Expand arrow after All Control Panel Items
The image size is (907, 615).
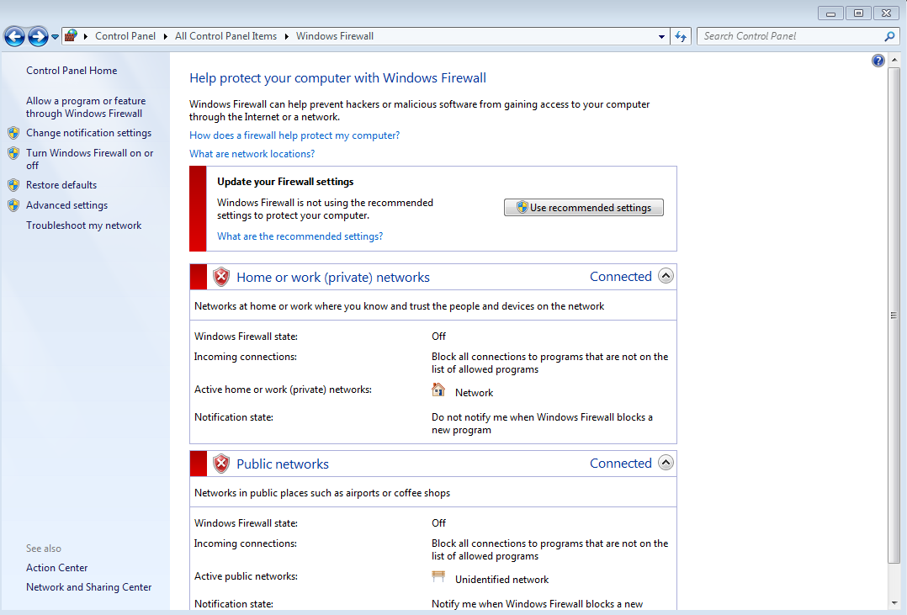click(286, 36)
